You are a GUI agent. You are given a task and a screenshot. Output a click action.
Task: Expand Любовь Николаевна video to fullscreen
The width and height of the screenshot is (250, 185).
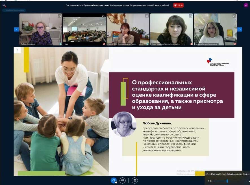click(x=60, y=16)
